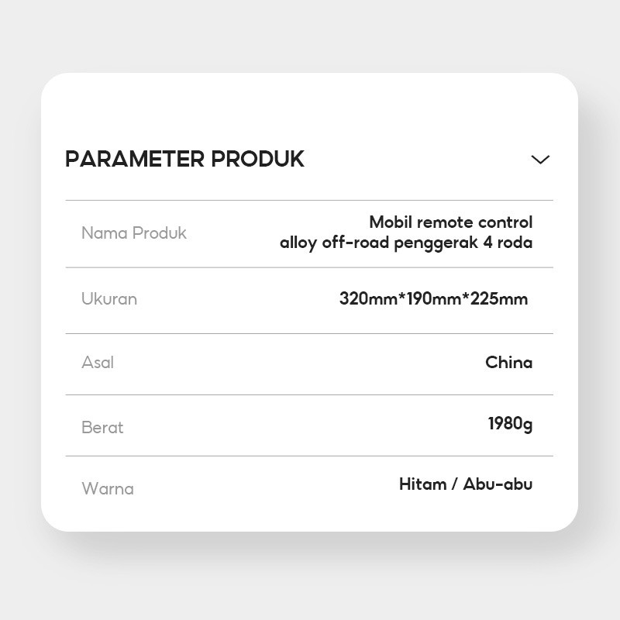Click the 1980g weight value
This screenshot has height=620, width=620.
coord(510,424)
